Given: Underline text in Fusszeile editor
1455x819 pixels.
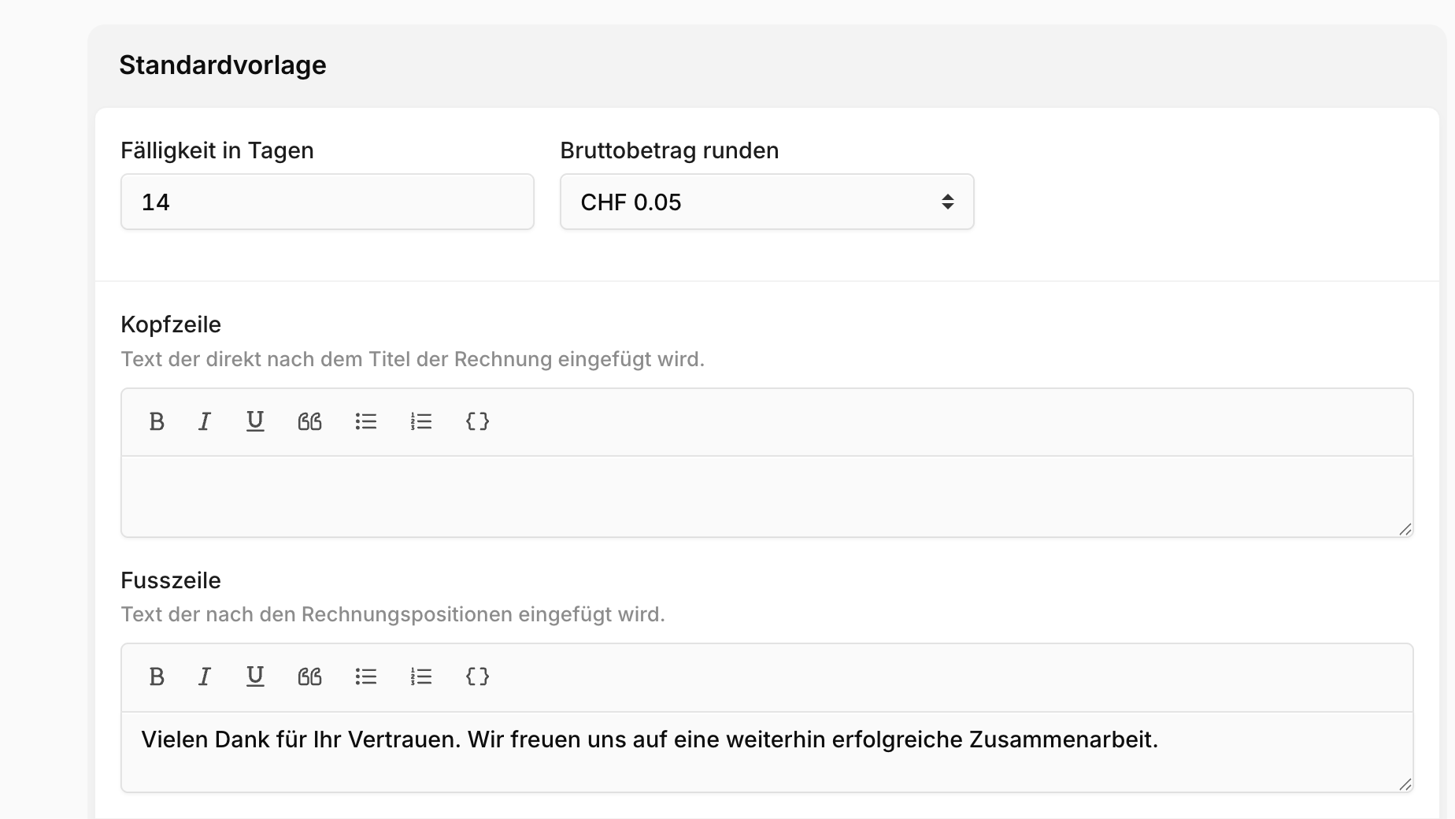Looking at the screenshot, I should (x=255, y=677).
